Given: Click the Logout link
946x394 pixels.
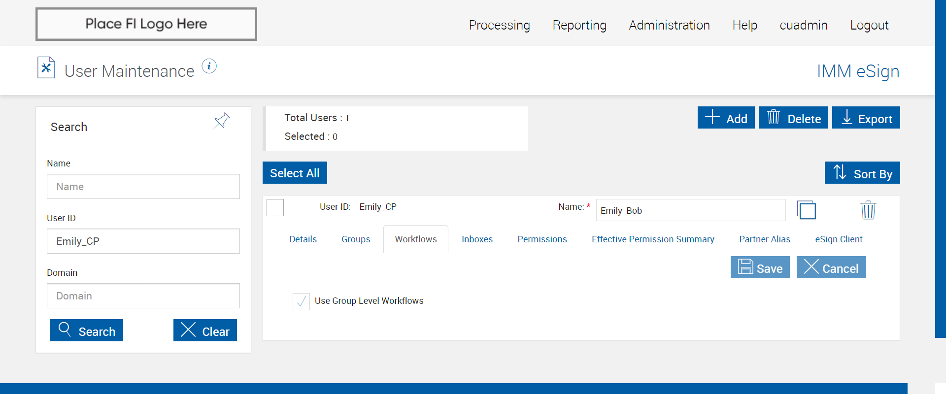Looking at the screenshot, I should coord(869,25).
